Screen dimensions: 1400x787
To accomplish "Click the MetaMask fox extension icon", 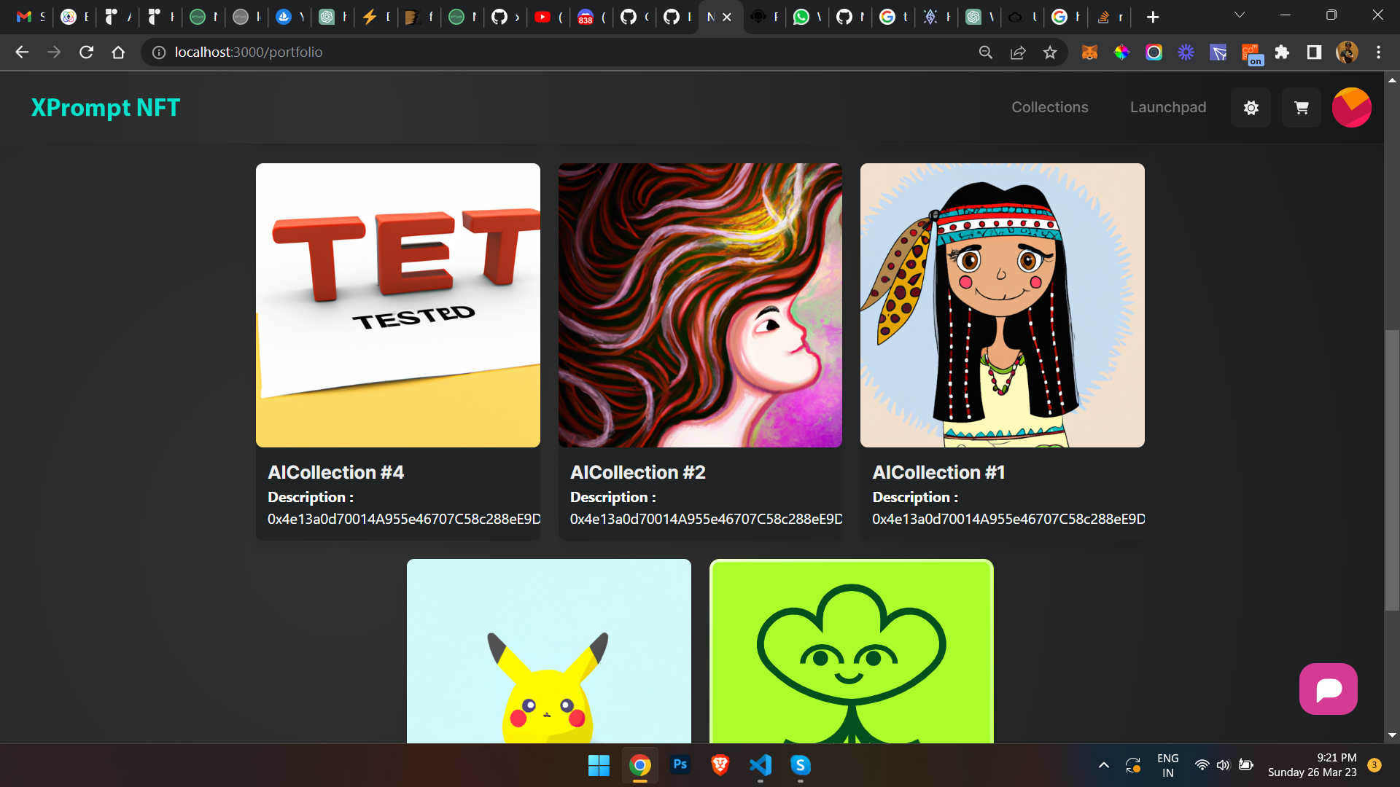I will [1089, 52].
